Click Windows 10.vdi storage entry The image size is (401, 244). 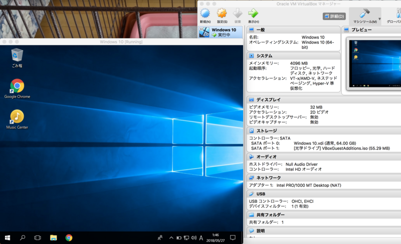pos(325,144)
